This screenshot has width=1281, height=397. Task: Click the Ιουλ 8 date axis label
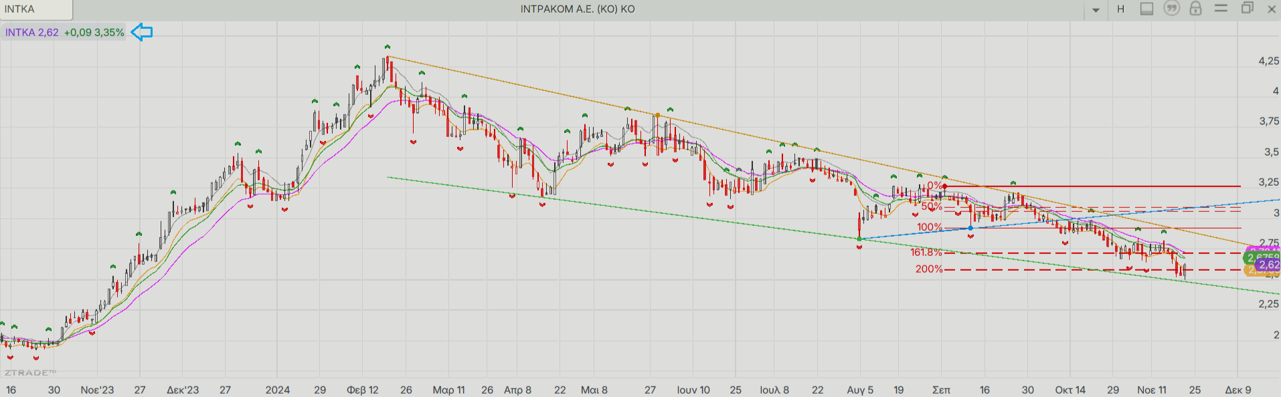tap(774, 390)
